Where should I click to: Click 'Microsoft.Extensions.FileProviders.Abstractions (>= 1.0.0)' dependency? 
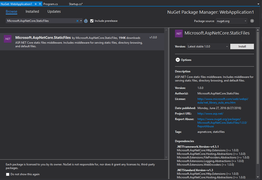point(213,157)
